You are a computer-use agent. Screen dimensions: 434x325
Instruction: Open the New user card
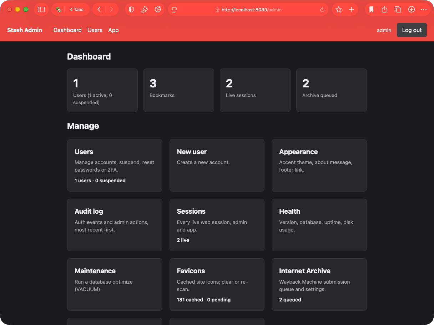217,165
